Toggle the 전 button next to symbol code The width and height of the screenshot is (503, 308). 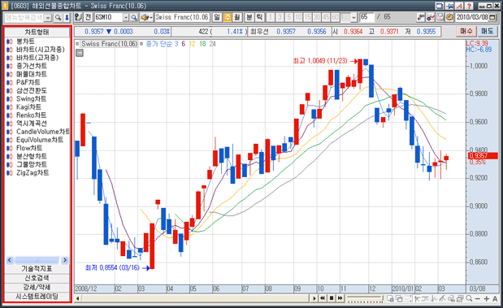(89, 17)
